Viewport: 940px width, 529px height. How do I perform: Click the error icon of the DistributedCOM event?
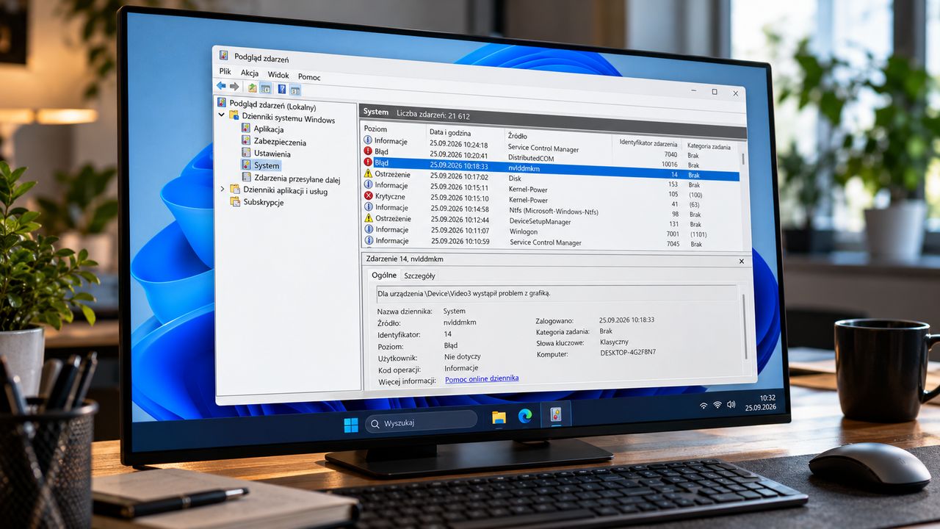click(369, 151)
